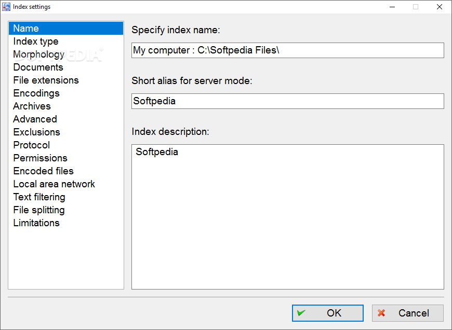Image resolution: width=452 pixels, height=330 pixels.
Task: Select Encoded files category
Action: [x=66, y=171]
